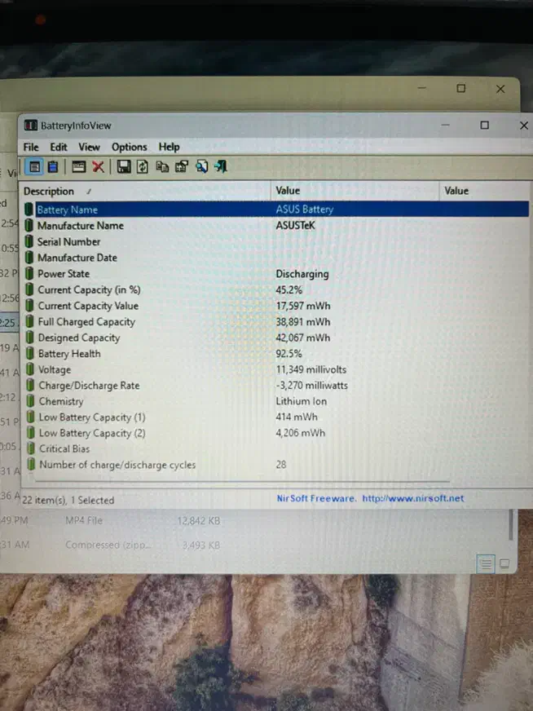Image resolution: width=533 pixels, height=711 pixels.
Task: Open the Options menu
Action: click(x=129, y=147)
